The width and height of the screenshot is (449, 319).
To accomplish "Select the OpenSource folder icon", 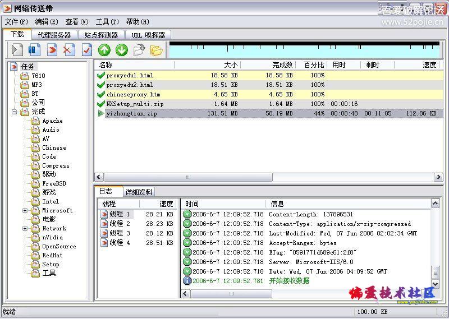I will click(35, 246).
